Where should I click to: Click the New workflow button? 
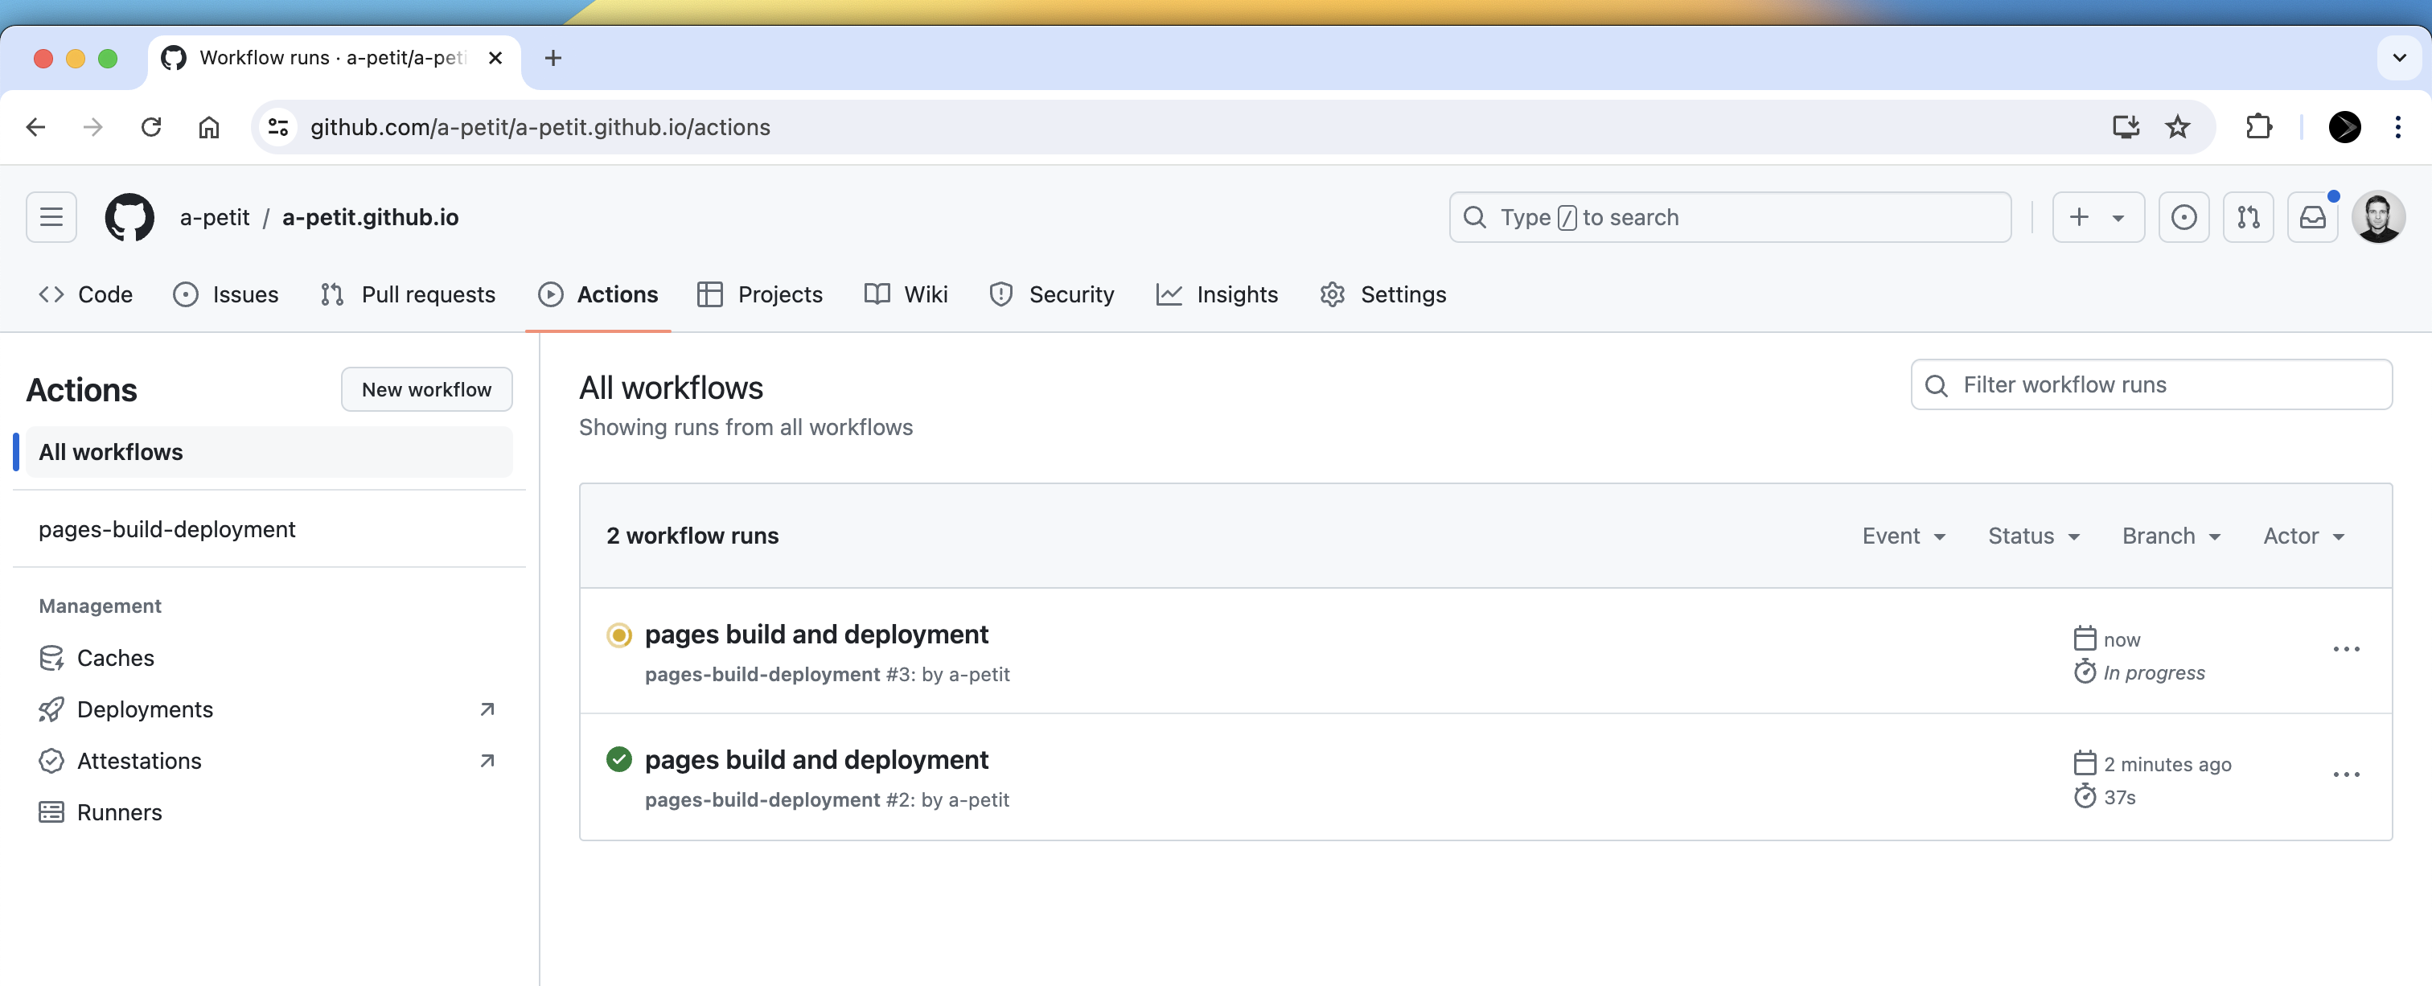[427, 389]
